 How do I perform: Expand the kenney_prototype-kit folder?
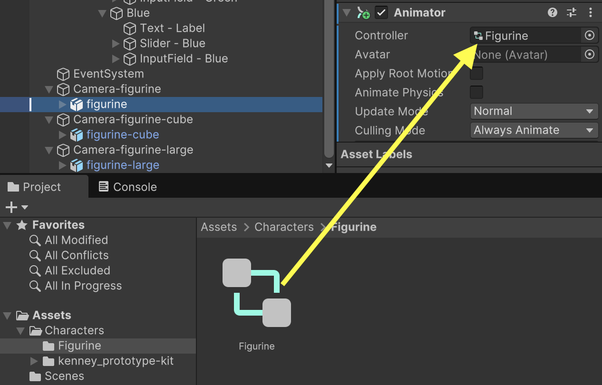[34, 361]
